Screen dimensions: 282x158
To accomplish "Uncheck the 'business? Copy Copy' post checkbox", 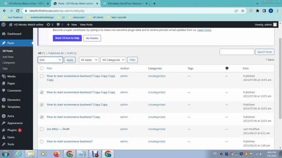I will [42, 104].
